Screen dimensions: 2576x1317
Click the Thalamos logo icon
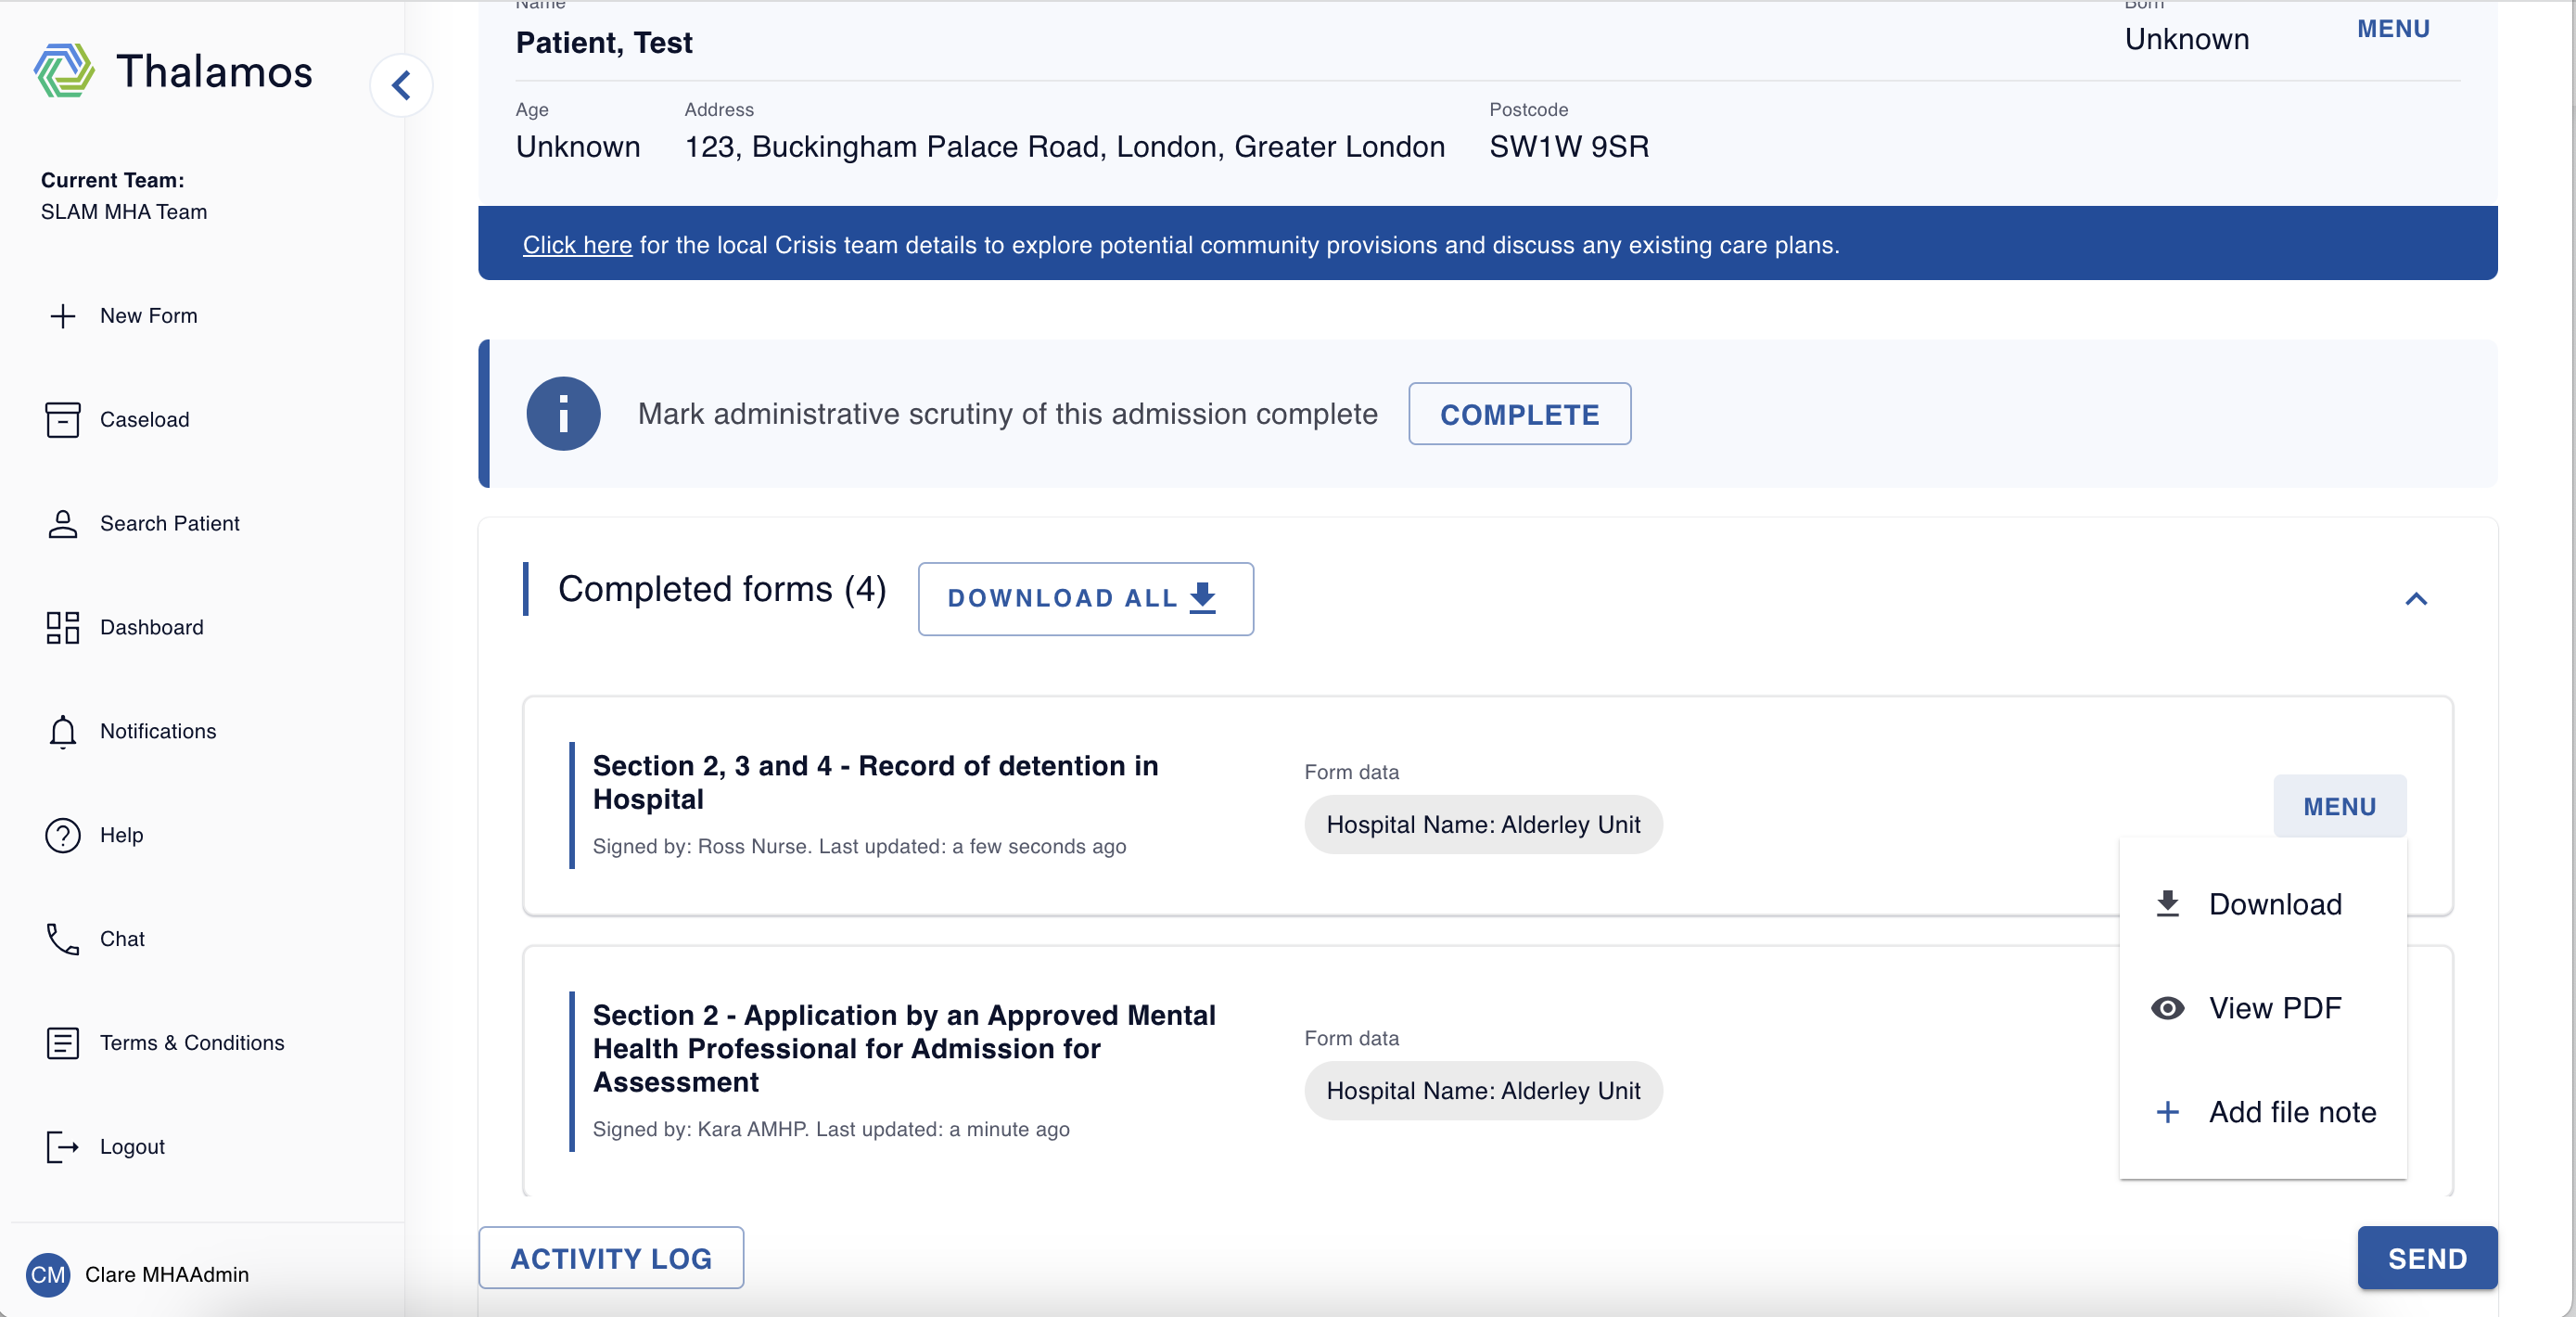click(64, 71)
